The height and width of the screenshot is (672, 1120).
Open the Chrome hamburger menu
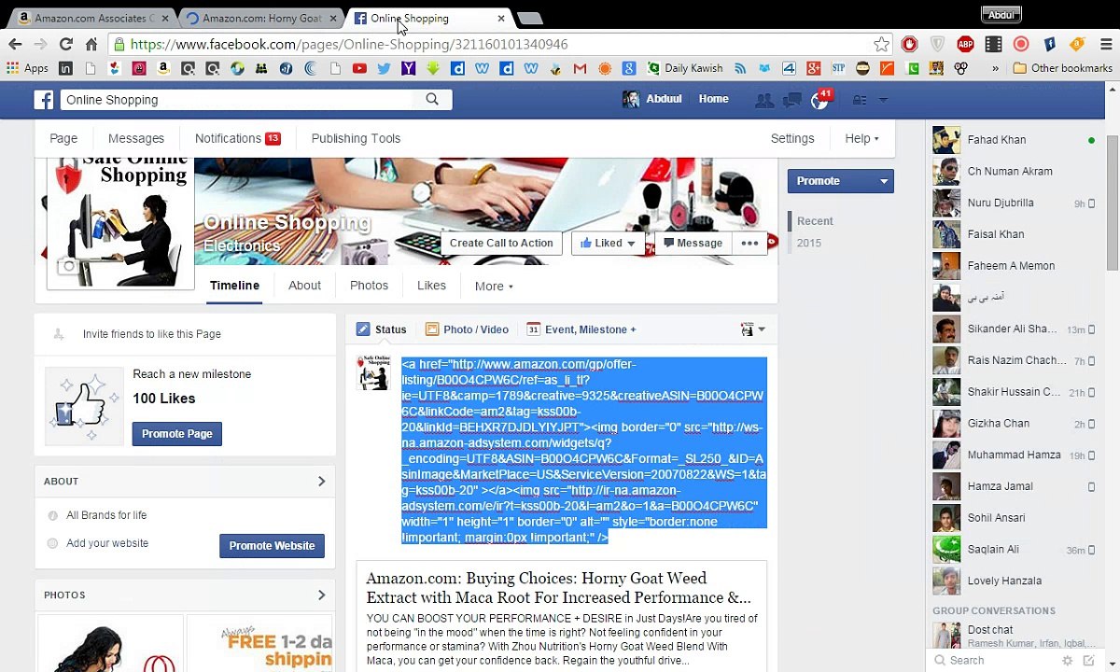click(1106, 44)
